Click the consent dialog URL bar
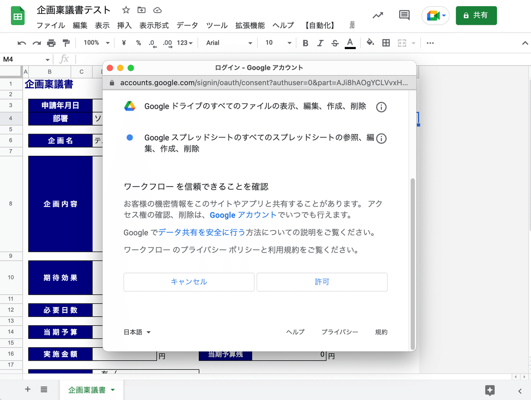Viewport: 531px width, 400px height. (259, 83)
